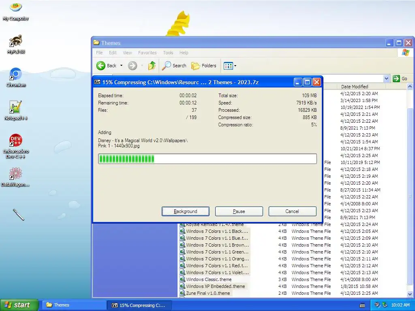This screenshot has height=311, width=415.
Task: Click the compression progress bar
Action: tap(207, 159)
